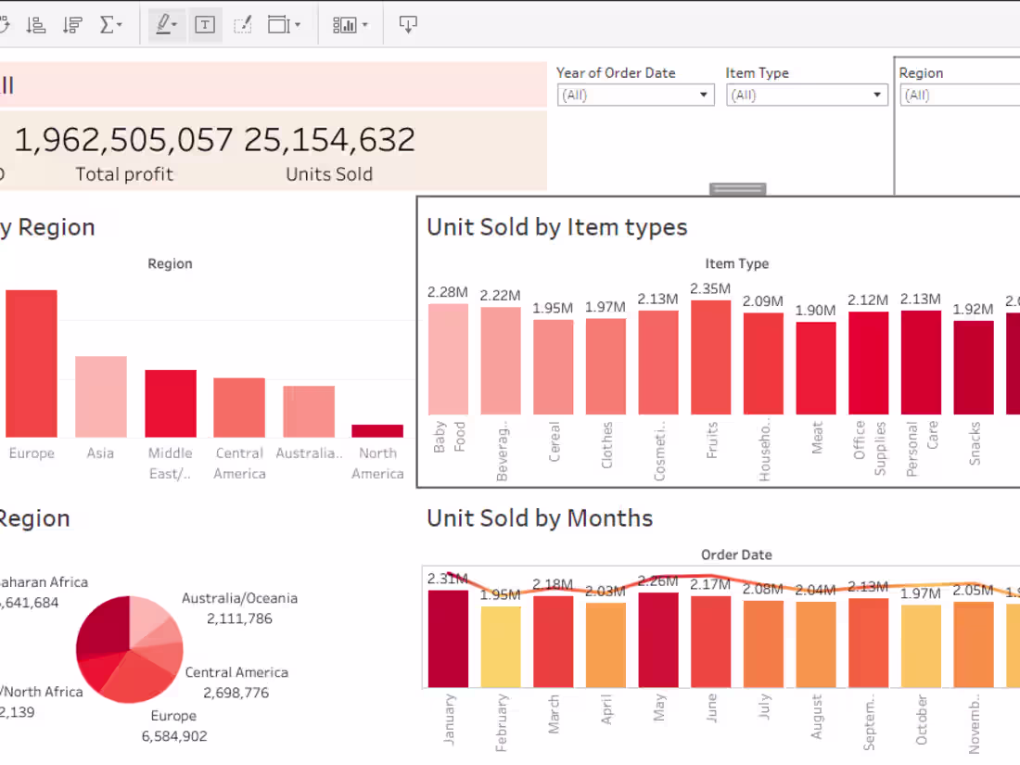Click the Presentation mode icon
The image size is (1020, 765).
pyautogui.click(x=408, y=24)
